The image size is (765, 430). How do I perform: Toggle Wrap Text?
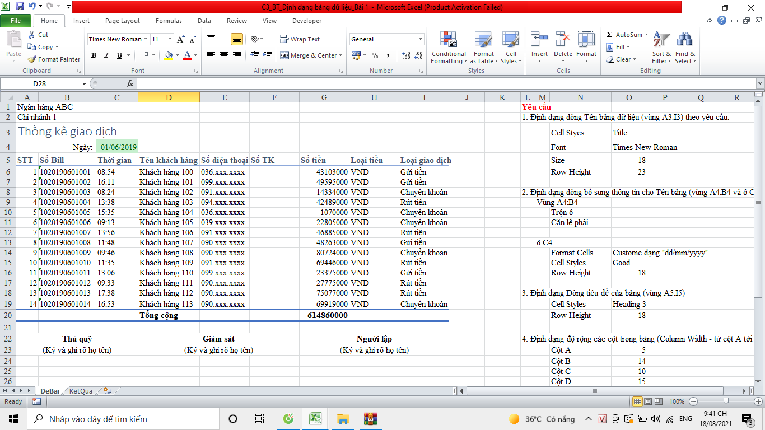(300, 39)
